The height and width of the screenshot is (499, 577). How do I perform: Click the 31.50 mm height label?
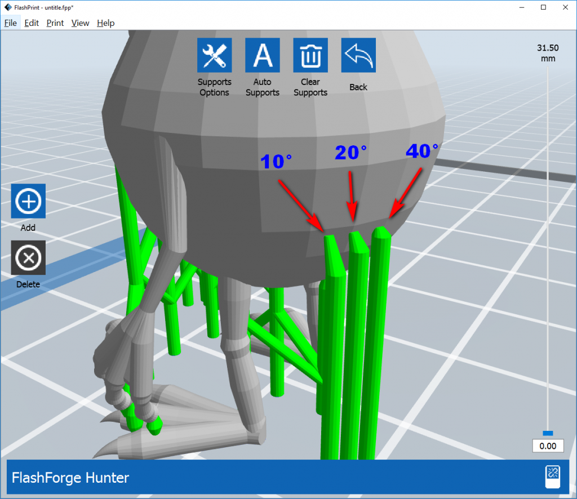[x=548, y=54]
